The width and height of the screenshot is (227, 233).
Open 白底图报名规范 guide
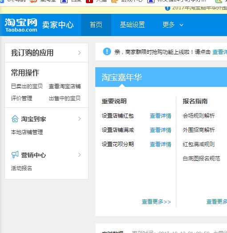pyautogui.click(x=201, y=159)
